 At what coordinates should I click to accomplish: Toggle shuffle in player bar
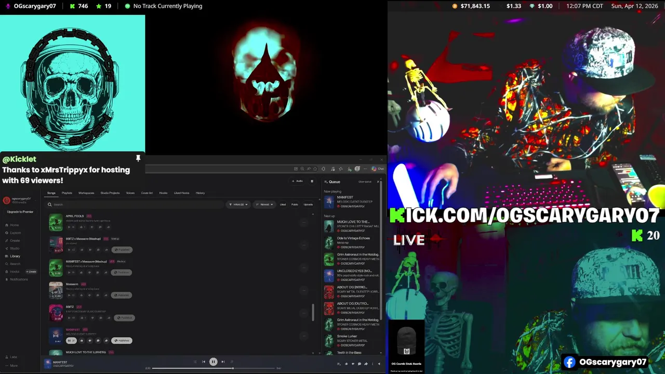[195, 362]
